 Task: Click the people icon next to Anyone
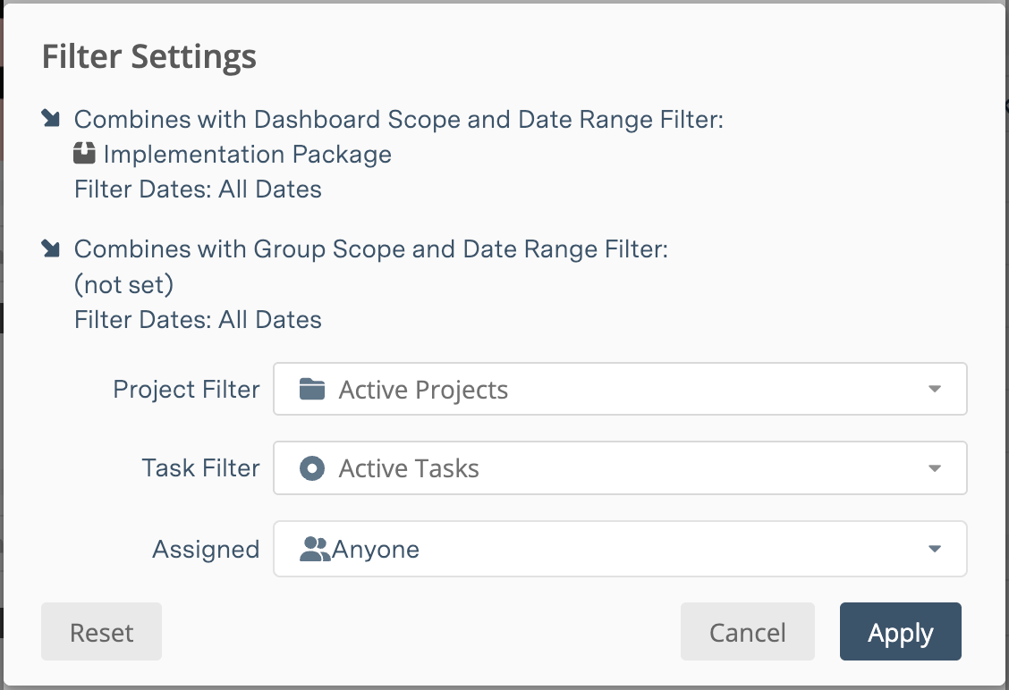[314, 549]
